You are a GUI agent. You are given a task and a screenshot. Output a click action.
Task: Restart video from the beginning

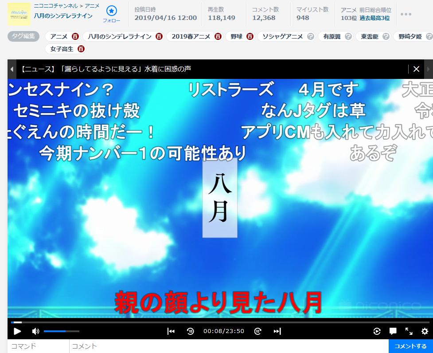[171, 331]
